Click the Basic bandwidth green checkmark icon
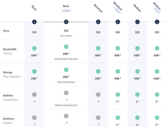The width and height of the screenshot is (166, 127). tap(34, 48)
